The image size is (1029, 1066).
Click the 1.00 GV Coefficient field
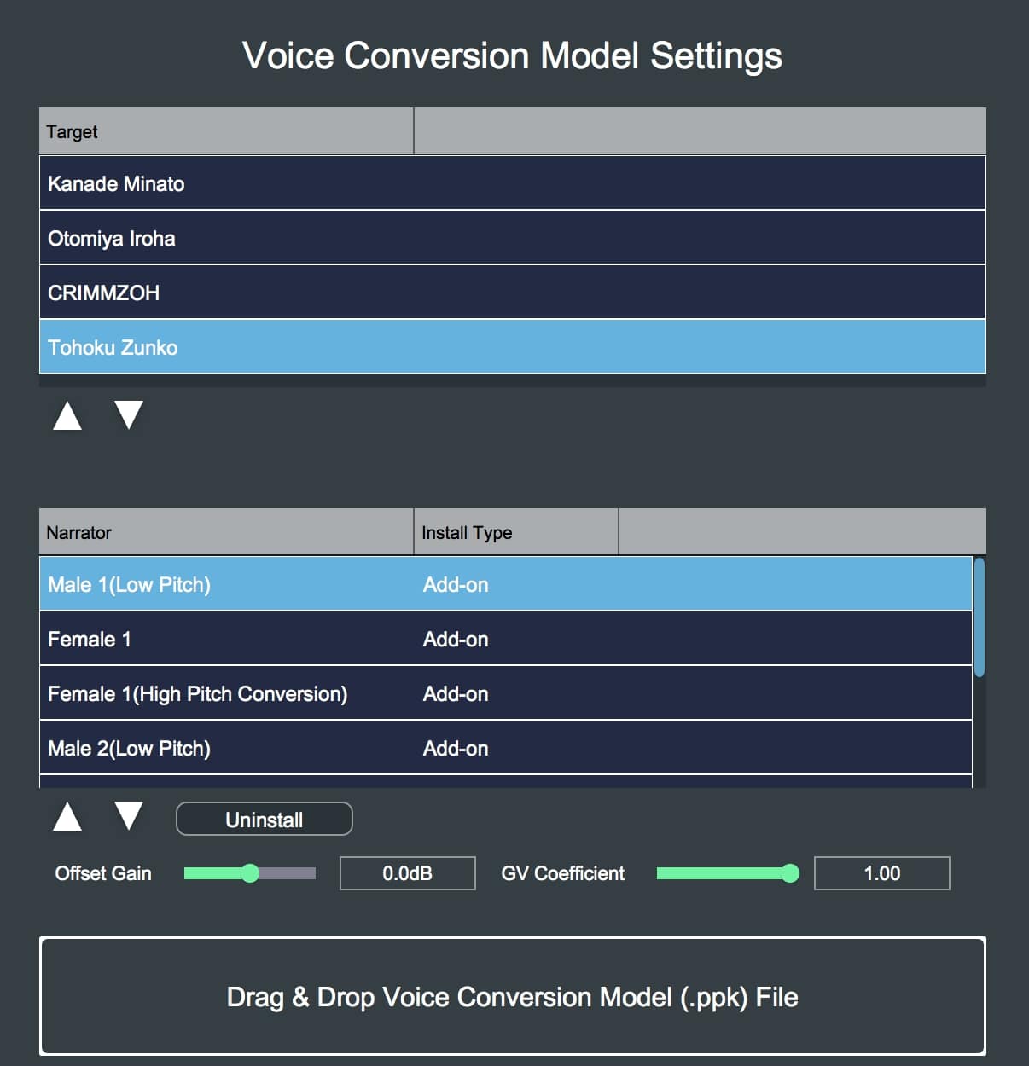coord(881,873)
